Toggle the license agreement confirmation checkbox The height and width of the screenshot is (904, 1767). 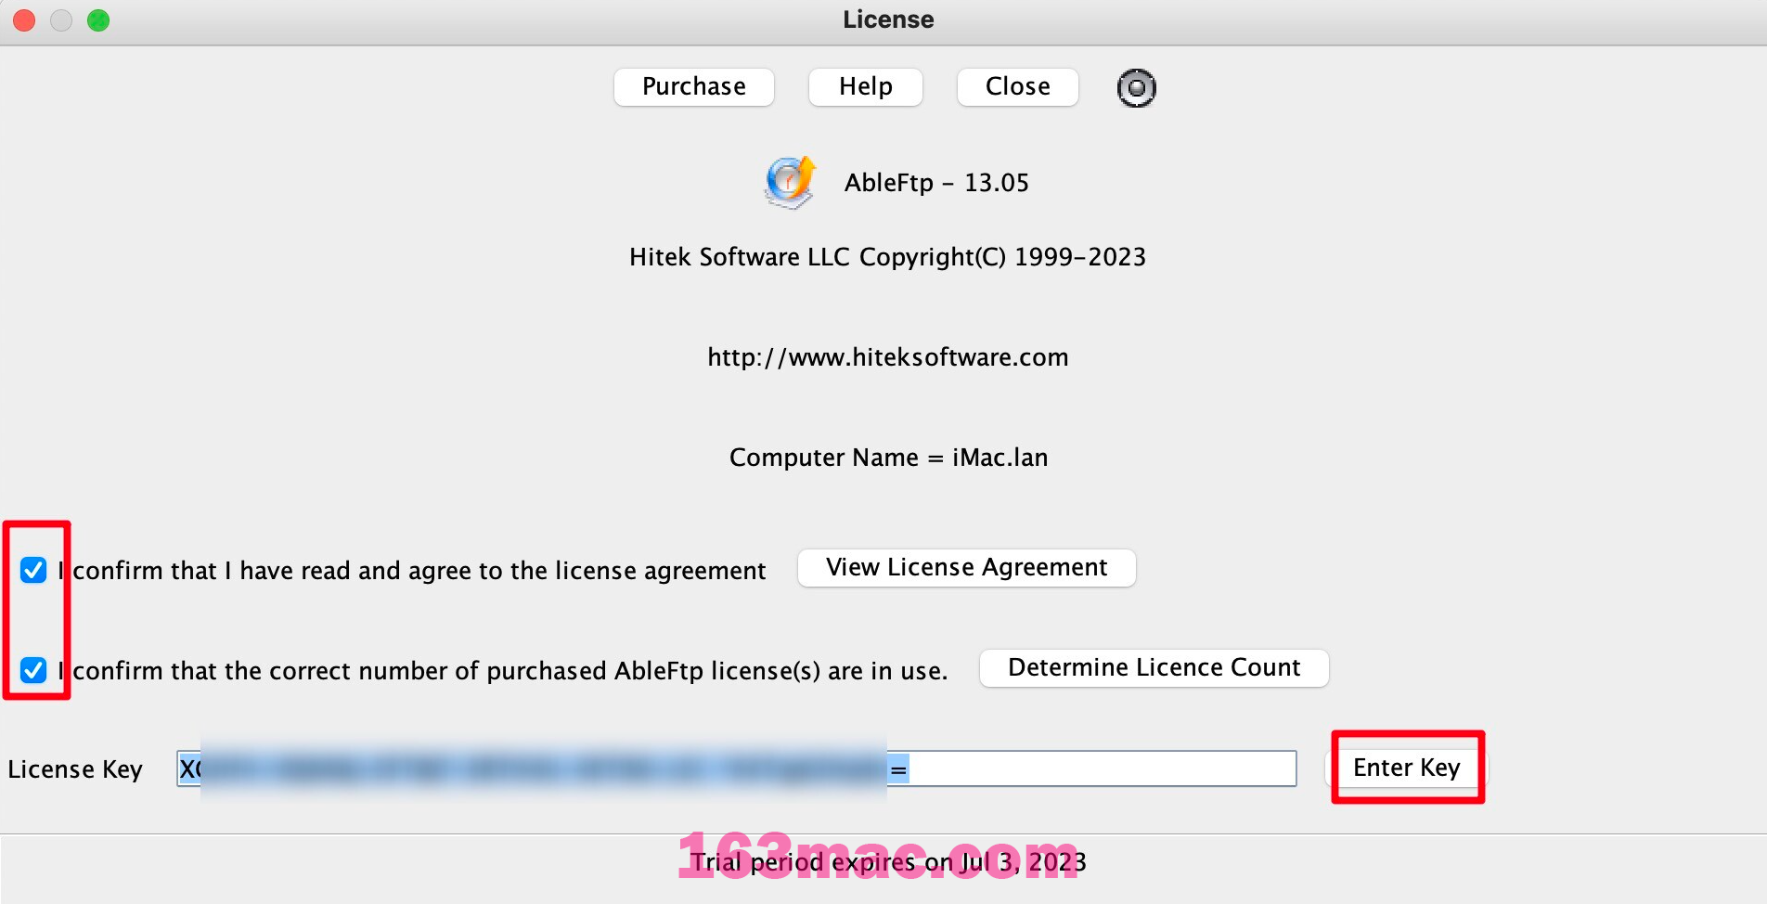point(33,570)
